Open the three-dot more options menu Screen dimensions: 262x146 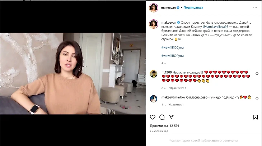click(255, 8)
